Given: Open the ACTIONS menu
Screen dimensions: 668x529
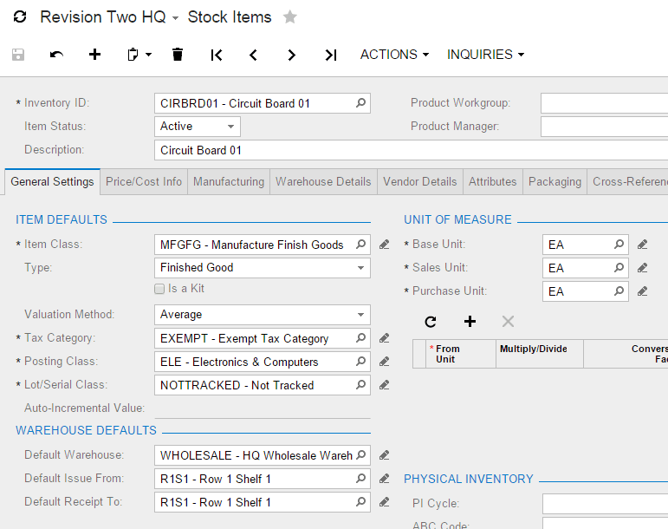Looking at the screenshot, I should pos(394,55).
